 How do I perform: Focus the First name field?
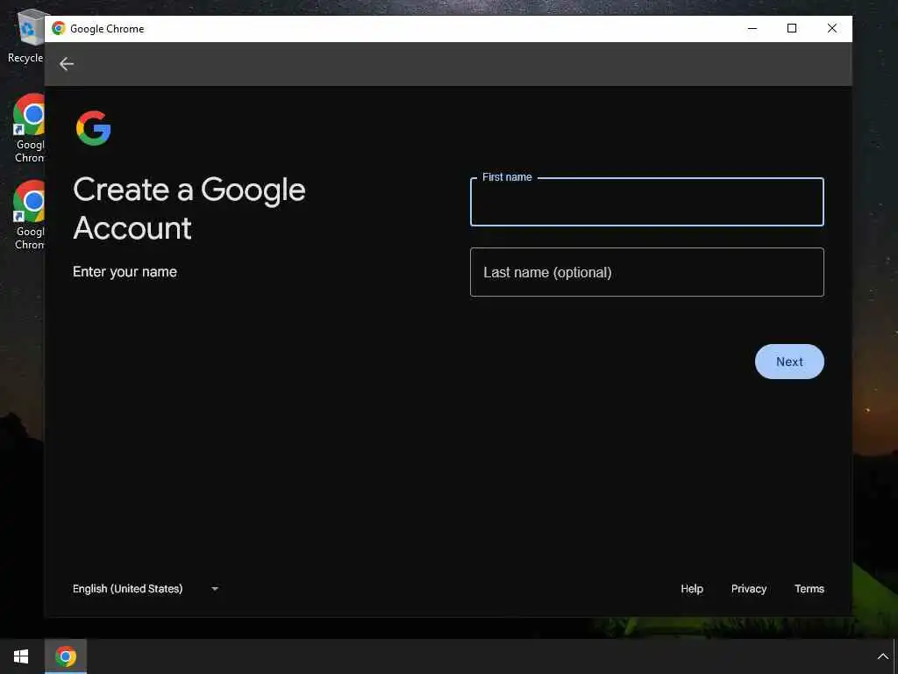click(646, 202)
